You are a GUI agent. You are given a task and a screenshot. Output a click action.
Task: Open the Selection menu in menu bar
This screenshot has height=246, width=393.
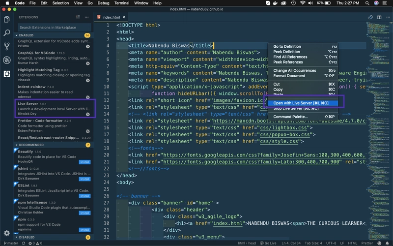coord(60,3)
